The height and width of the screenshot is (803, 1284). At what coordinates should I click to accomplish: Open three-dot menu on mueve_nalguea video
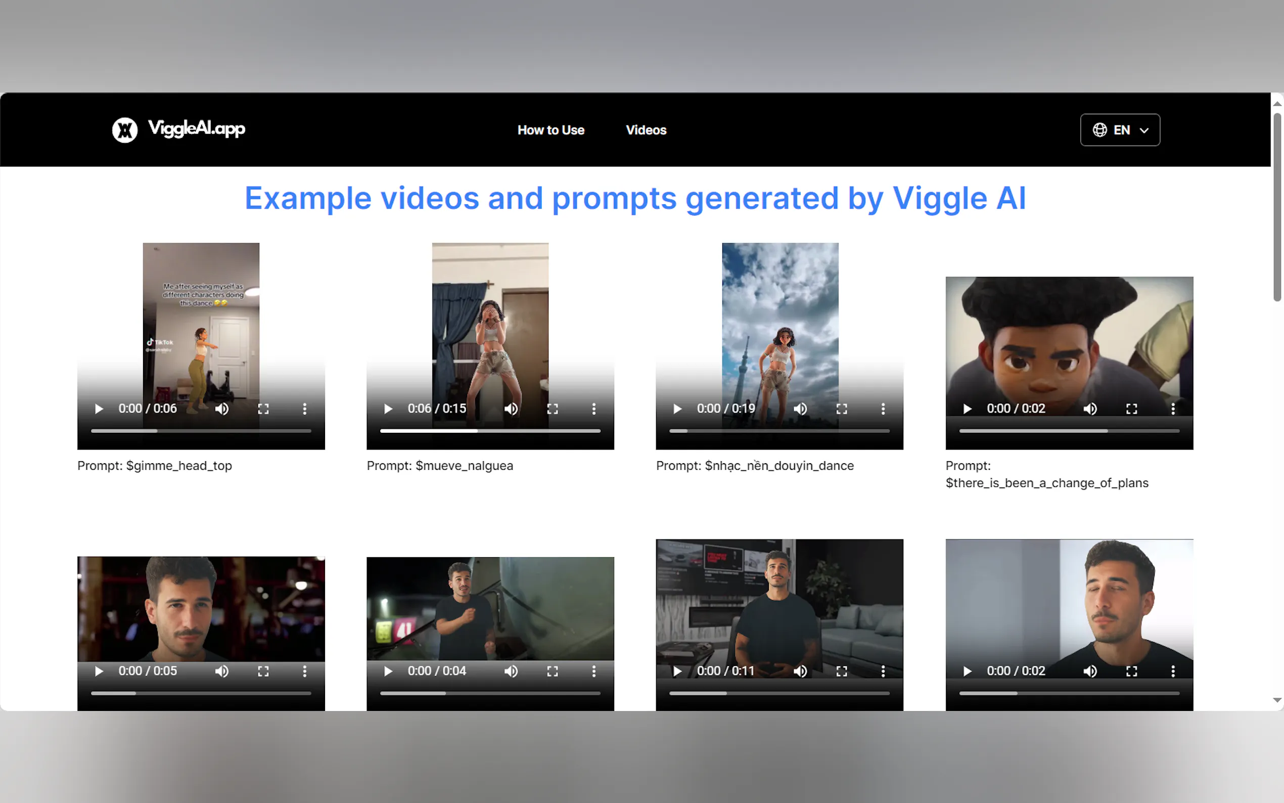[594, 409]
